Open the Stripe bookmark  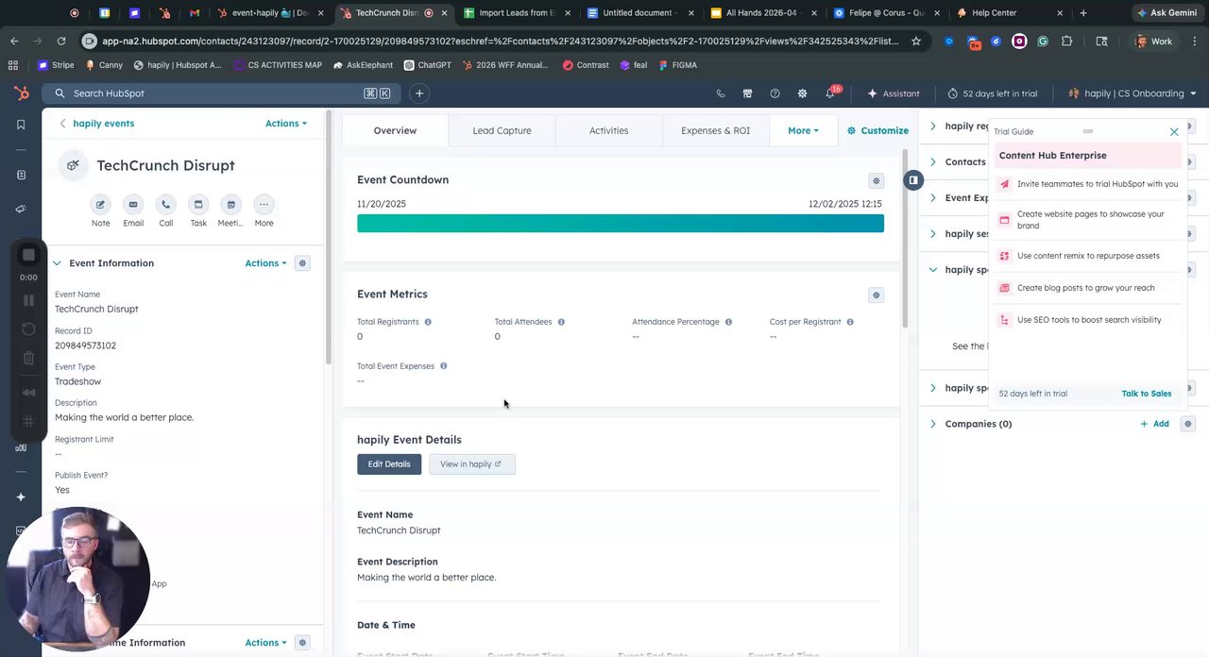pyautogui.click(x=56, y=65)
